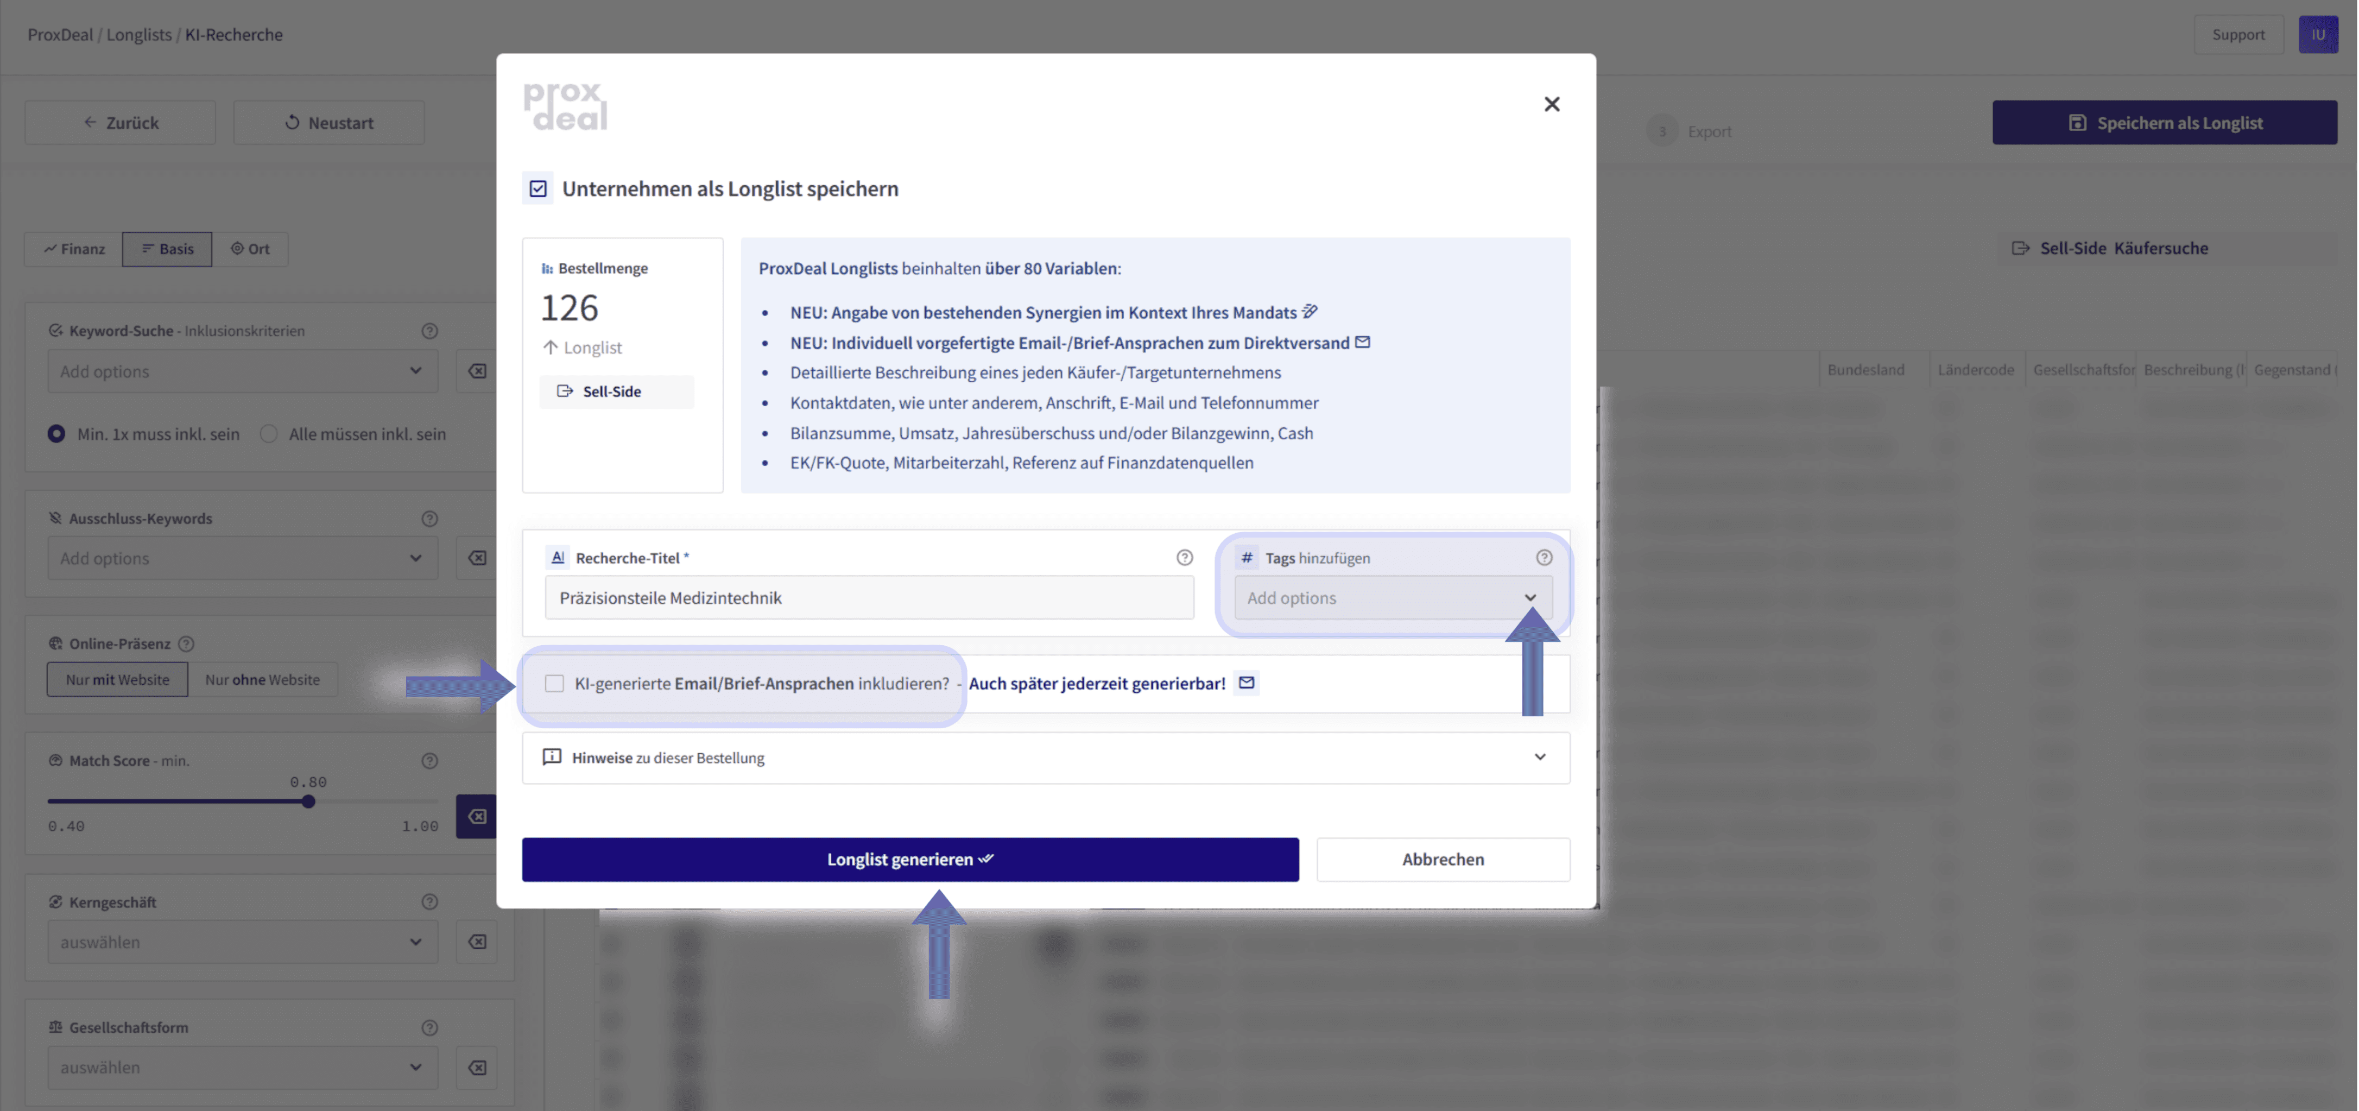
Task: Click the IU user avatar
Action: click(x=2318, y=34)
